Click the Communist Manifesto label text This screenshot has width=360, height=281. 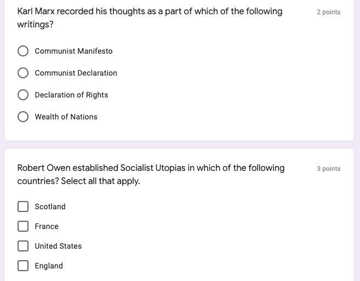coord(74,51)
